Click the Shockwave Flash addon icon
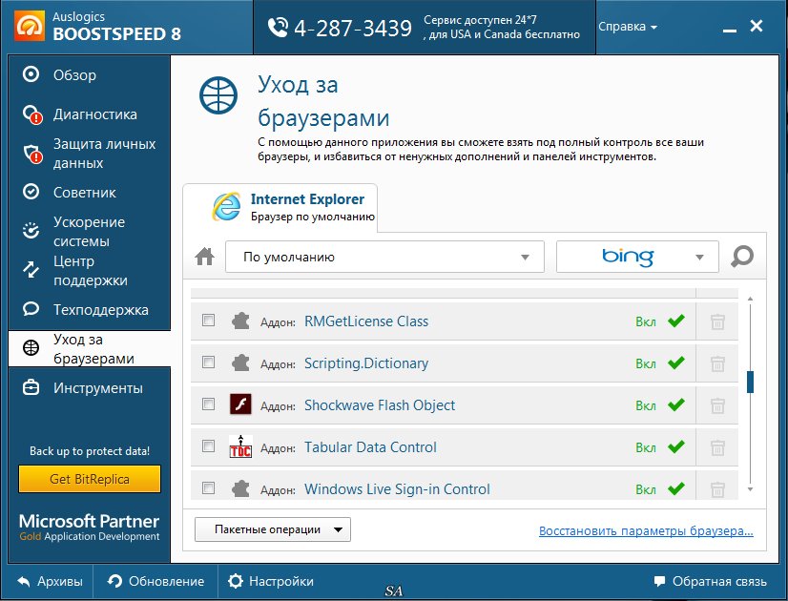 240,404
